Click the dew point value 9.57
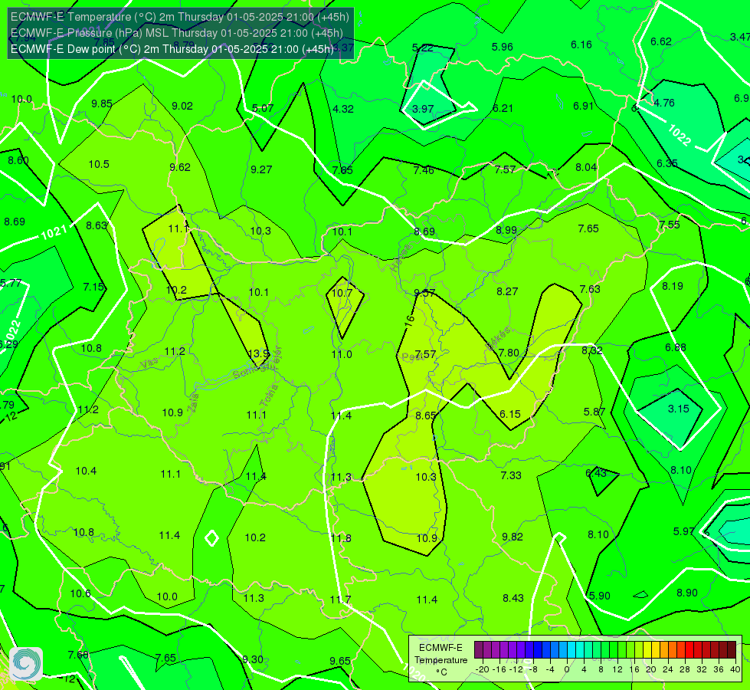 [424, 293]
